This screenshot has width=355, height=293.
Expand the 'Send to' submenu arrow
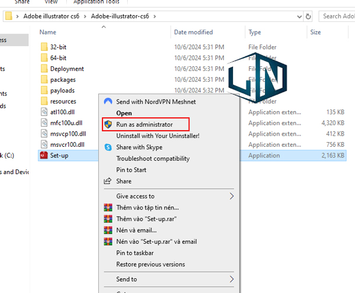tap(231, 279)
